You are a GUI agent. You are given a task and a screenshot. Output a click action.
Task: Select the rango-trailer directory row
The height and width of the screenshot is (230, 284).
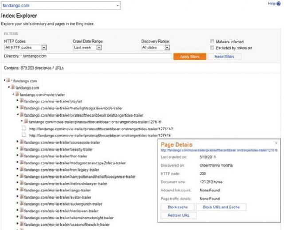[57, 190]
